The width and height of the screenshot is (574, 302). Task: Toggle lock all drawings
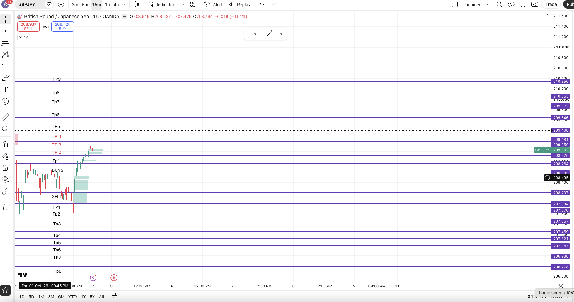tap(5, 168)
